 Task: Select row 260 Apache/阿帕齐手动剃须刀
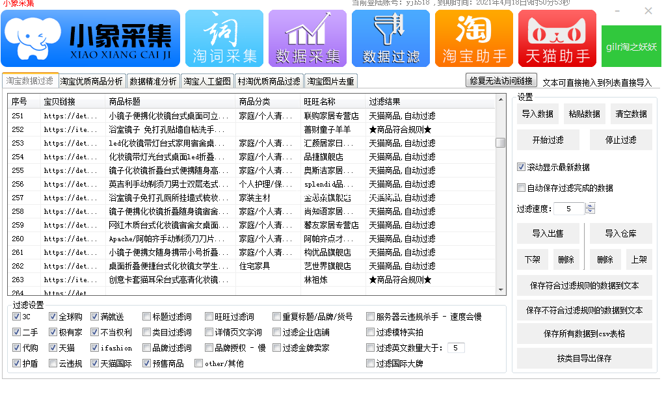pos(252,239)
